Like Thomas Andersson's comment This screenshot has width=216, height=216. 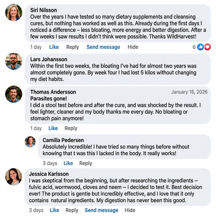53,128
